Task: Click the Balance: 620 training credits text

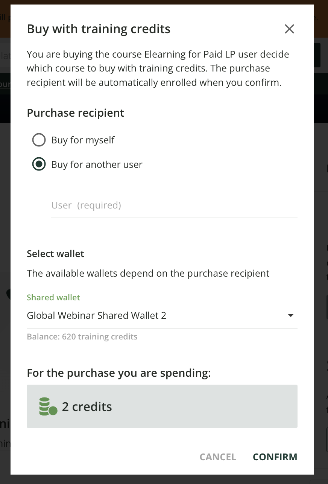Action: pyautogui.click(x=82, y=336)
